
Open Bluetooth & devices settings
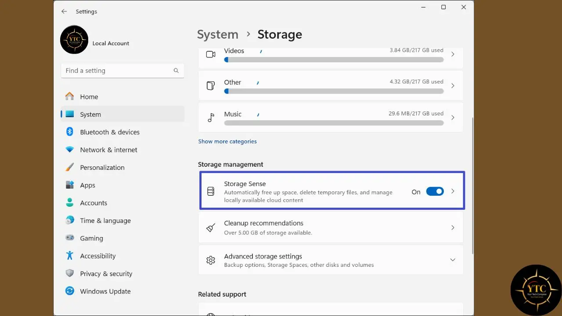(122, 132)
